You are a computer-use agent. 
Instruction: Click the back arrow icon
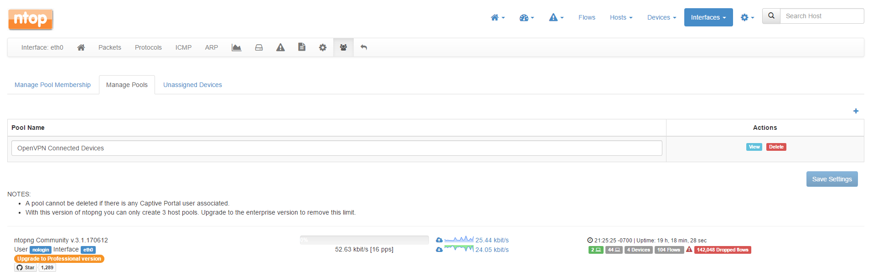364,47
